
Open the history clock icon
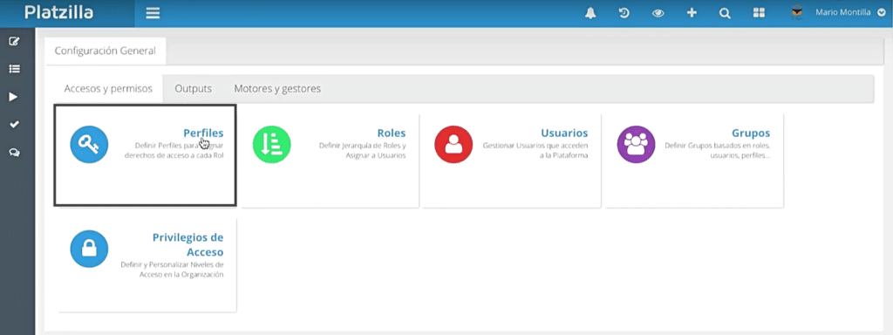point(624,13)
